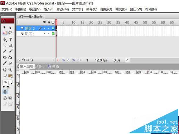Toggle outline square of 图层 1
This screenshot has height=134, width=179.
tap(53, 34)
